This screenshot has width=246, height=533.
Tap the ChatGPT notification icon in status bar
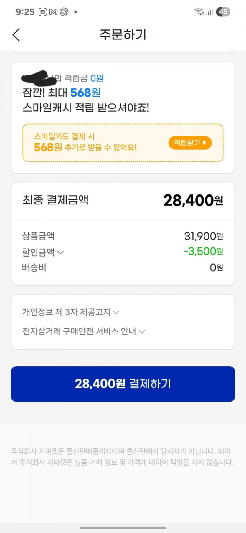click(x=64, y=12)
